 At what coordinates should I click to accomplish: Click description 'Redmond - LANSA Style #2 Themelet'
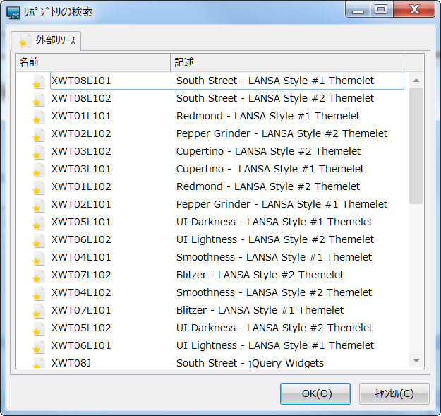[268, 187]
